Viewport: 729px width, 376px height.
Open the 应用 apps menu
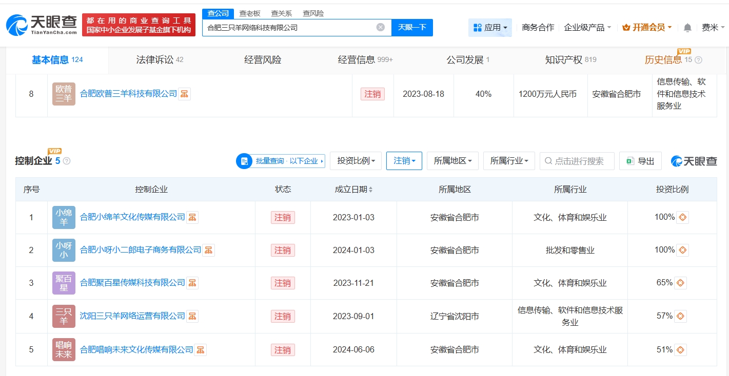(x=490, y=28)
